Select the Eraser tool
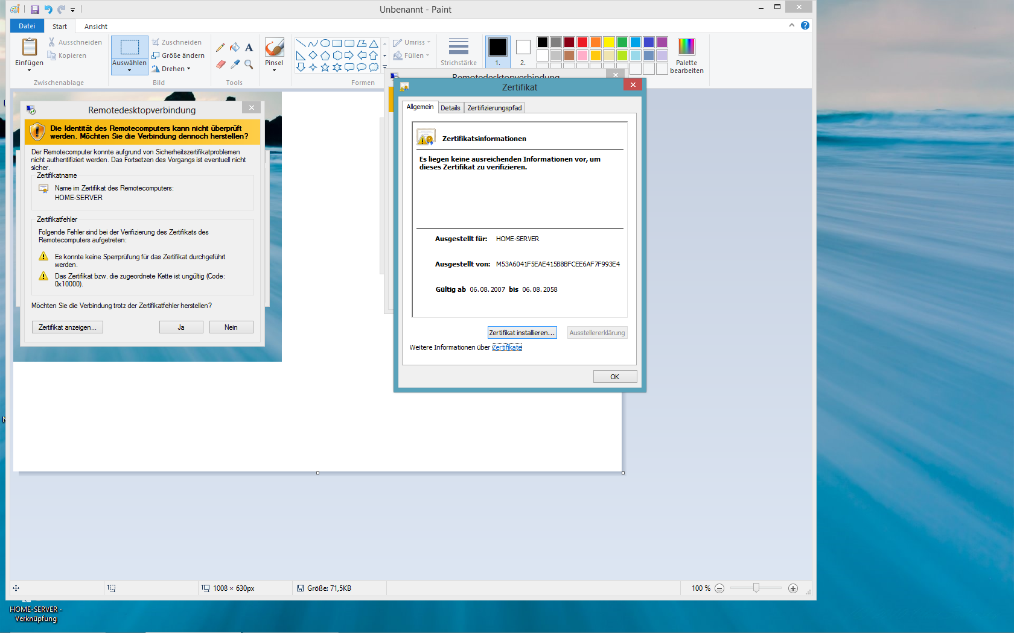 [220, 64]
